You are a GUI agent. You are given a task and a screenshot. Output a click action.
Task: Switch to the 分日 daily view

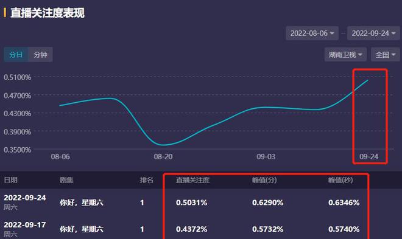16,55
